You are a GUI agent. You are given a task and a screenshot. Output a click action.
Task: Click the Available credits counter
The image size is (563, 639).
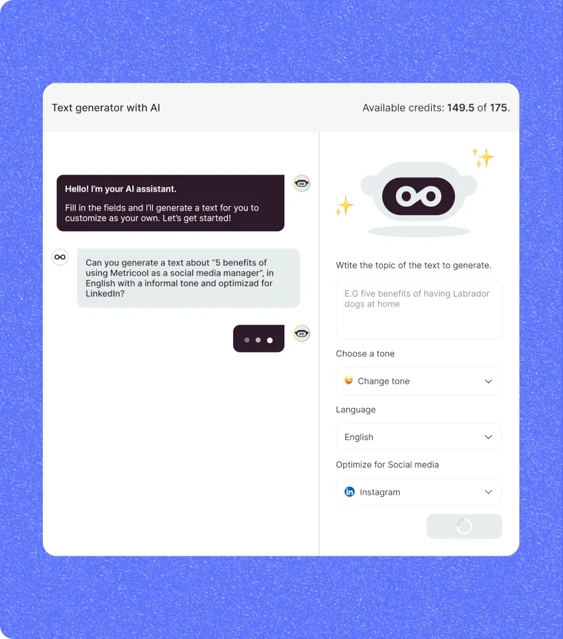point(436,108)
